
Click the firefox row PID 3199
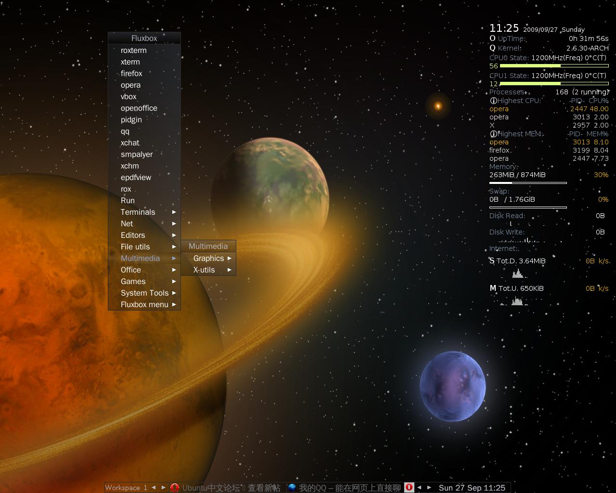tap(549, 150)
